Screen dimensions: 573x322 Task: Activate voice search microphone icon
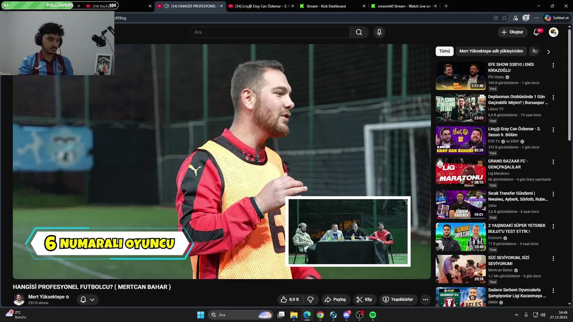click(x=379, y=32)
